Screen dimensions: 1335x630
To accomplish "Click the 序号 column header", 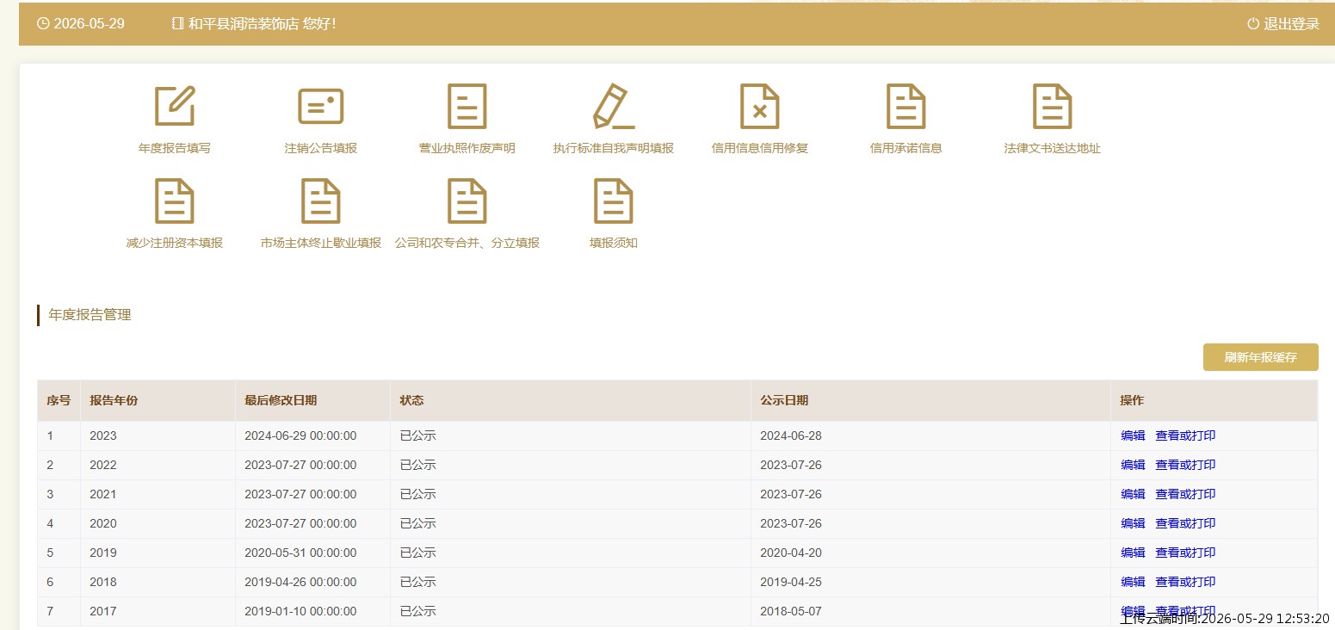I will (59, 400).
